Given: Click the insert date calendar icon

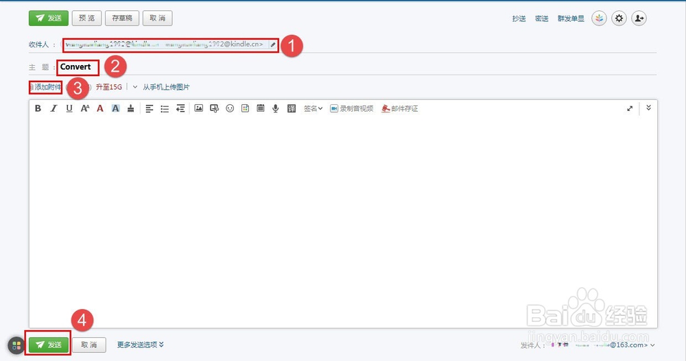Looking at the screenshot, I should (260, 108).
